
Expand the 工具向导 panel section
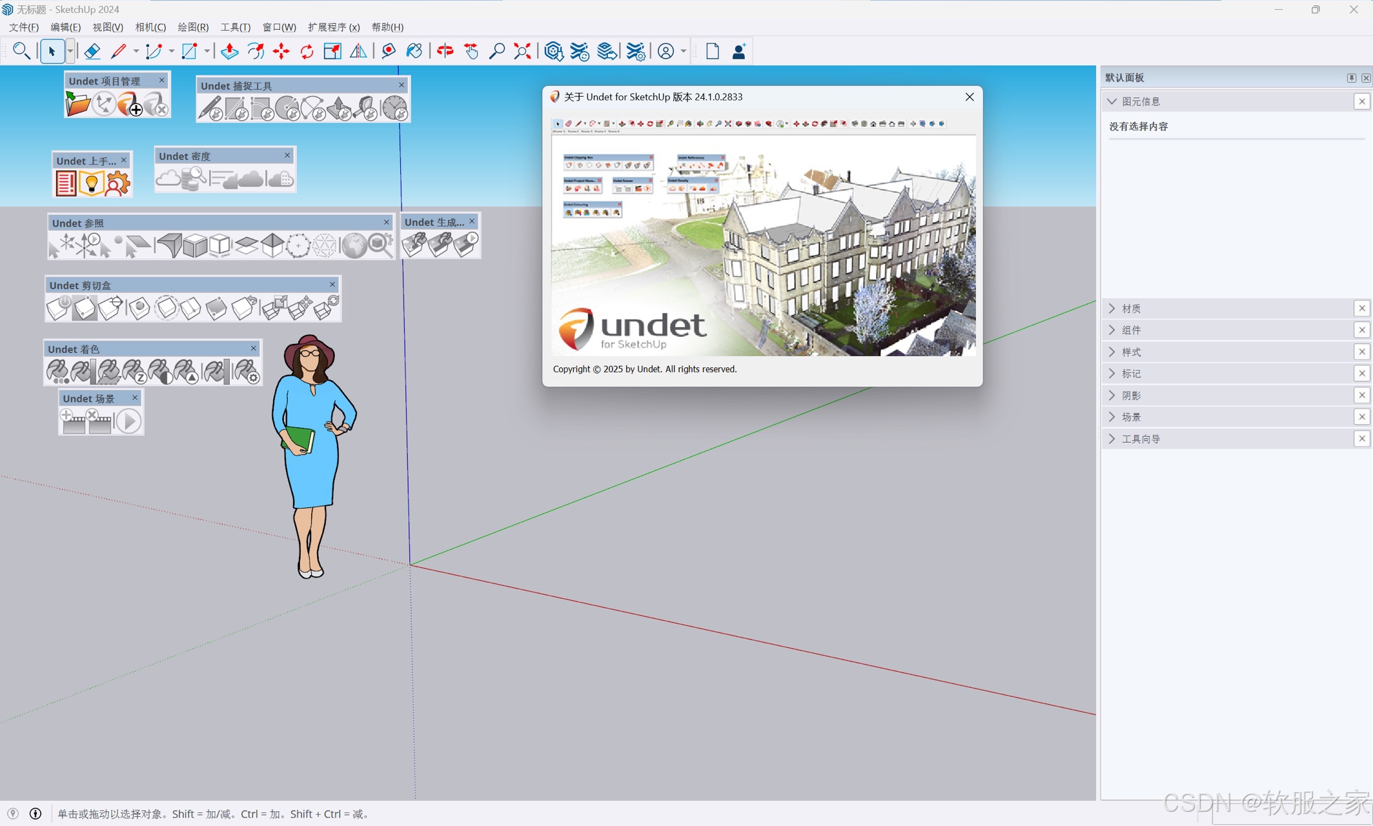[1112, 439]
